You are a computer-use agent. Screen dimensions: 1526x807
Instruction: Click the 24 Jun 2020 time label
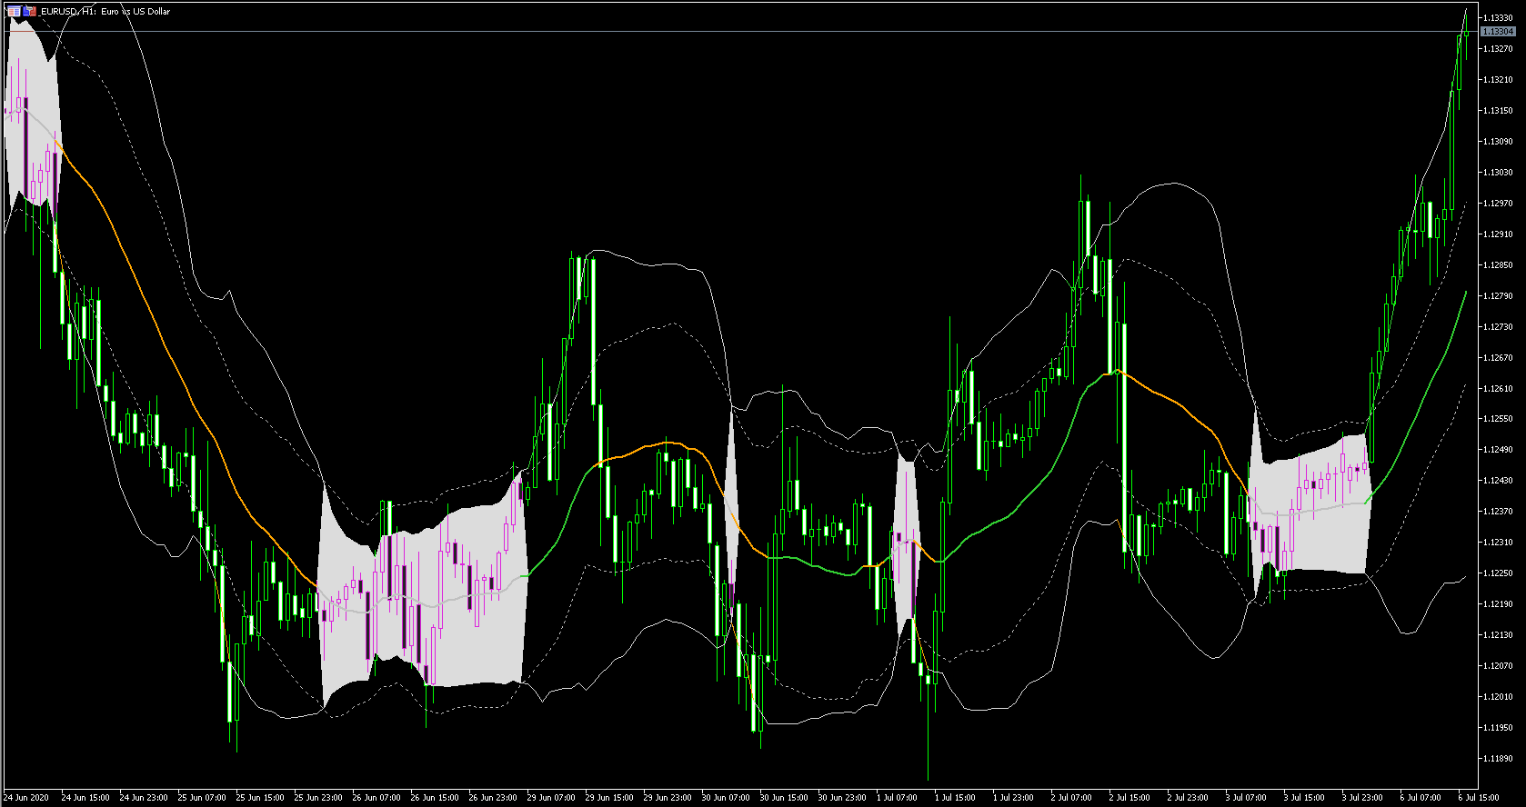click(26, 798)
